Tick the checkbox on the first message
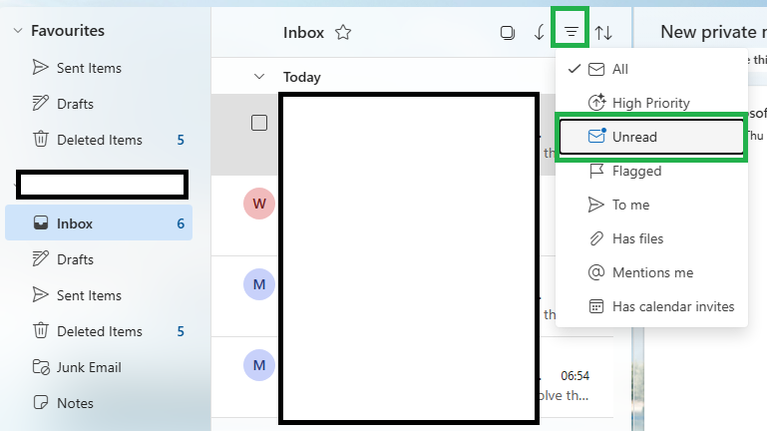Image resolution: width=767 pixels, height=433 pixels. [259, 123]
